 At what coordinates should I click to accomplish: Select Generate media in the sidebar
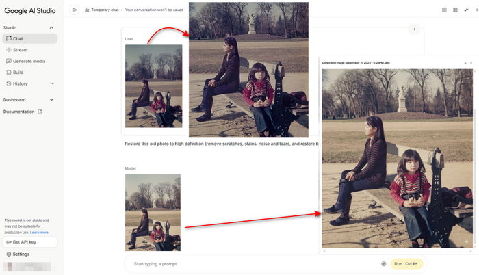point(27,61)
